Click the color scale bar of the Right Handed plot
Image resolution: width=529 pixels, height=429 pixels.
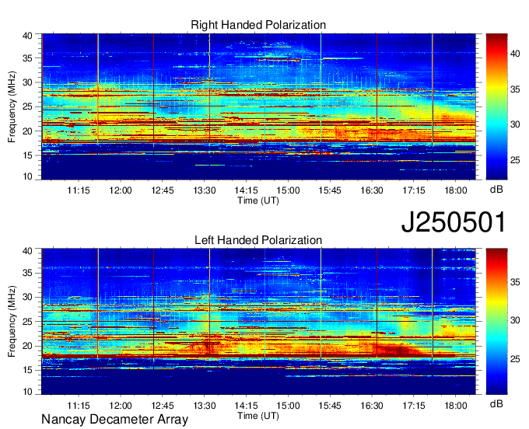[x=496, y=106]
